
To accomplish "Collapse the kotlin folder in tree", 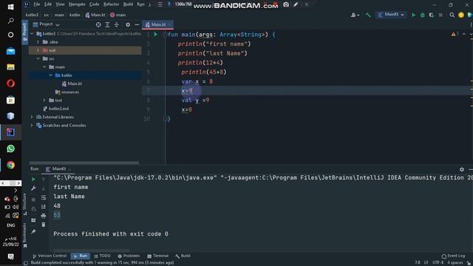I will (x=51, y=75).
